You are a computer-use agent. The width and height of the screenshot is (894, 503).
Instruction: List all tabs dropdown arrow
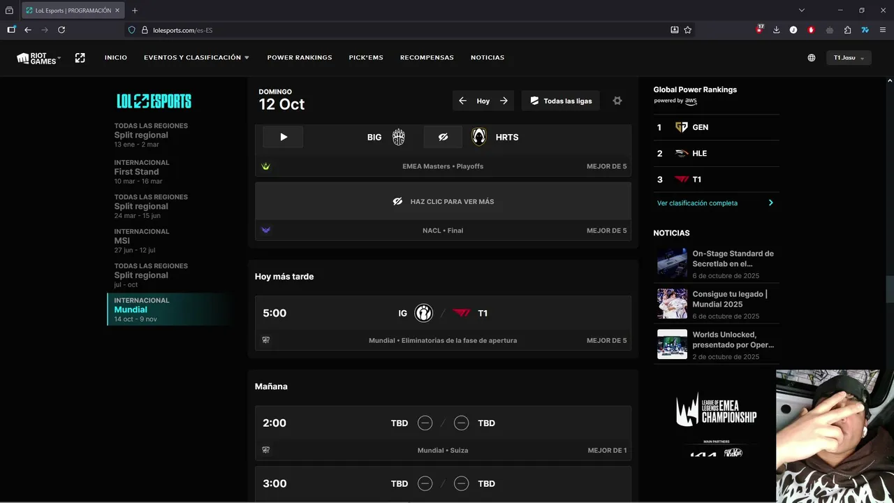pyautogui.click(x=802, y=10)
